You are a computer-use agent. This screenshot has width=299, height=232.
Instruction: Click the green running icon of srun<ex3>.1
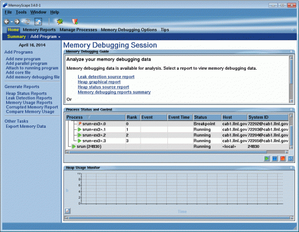pyautogui.click(x=80, y=129)
